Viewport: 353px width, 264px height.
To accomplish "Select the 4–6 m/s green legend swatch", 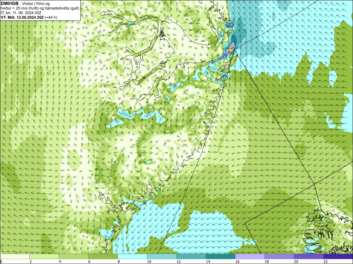I will tap(74, 257).
